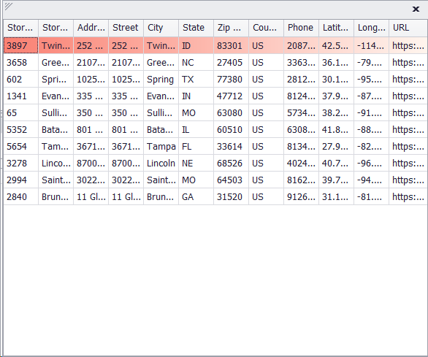This screenshot has width=428, height=357.
Task: Select the Street column header
Action: (x=126, y=28)
